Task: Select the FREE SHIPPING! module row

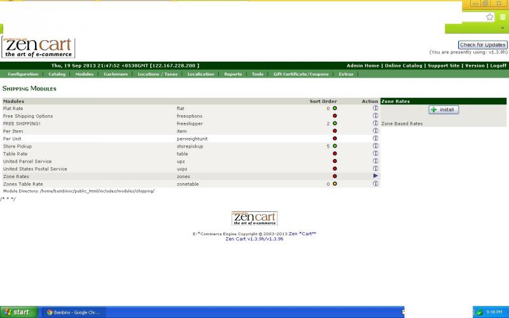Action: click(x=192, y=123)
